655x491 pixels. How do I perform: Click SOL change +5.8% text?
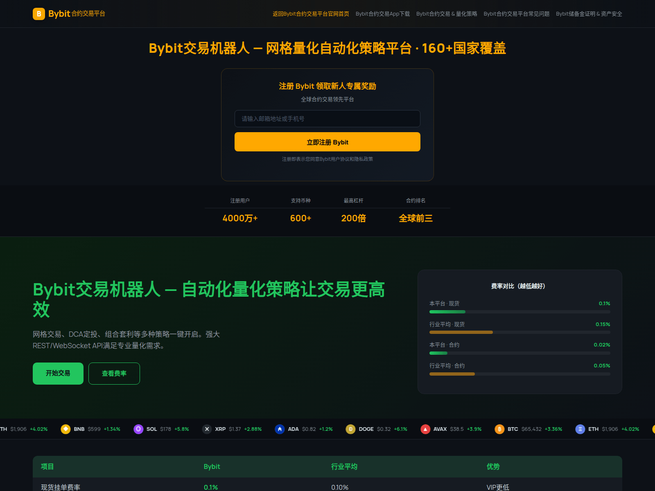coord(182,429)
